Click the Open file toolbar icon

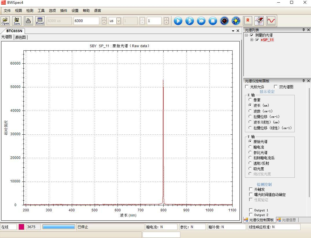5,21
